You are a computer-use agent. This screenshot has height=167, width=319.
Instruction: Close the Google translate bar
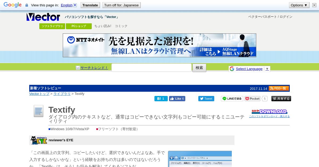click(x=314, y=5)
